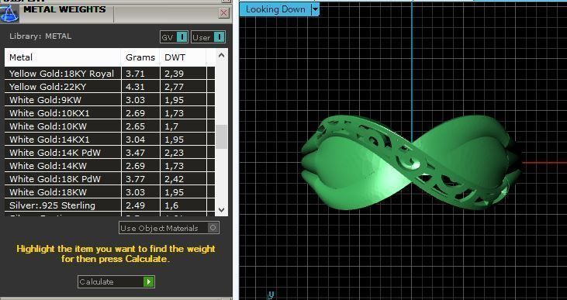The image size is (567, 300).
Task: Sort by the Grams column header
Action: (140, 57)
